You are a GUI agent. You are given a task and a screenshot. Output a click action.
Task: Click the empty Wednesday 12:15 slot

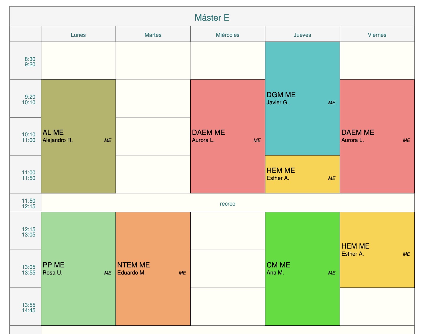coord(227,231)
